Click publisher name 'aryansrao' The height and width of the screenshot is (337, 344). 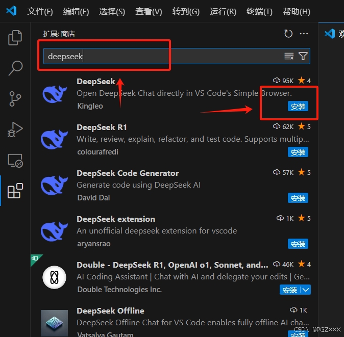click(x=94, y=244)
